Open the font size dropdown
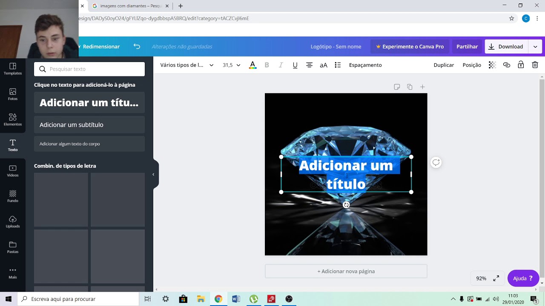545x306 pixels. click(232, 65)
